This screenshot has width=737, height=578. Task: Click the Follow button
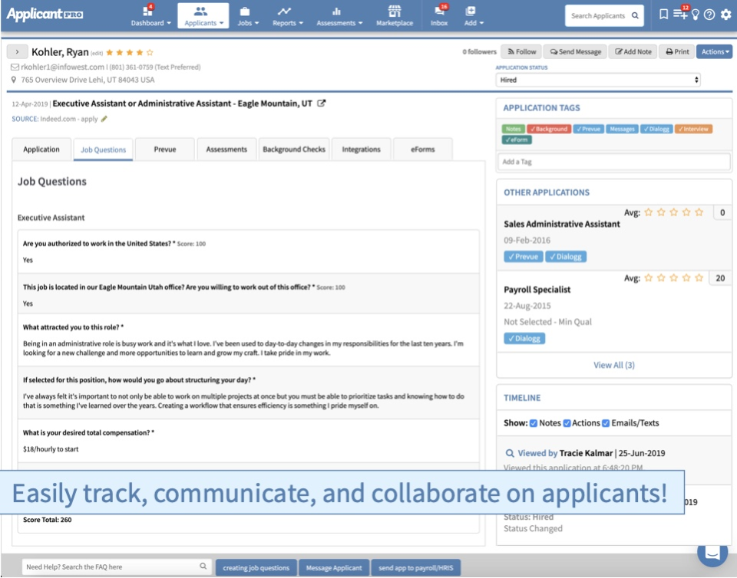tap(521, 51)
